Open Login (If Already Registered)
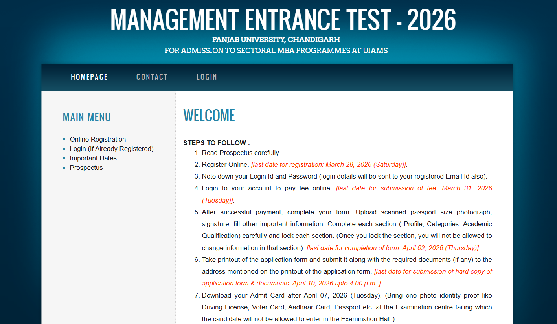Image resolution: width=557 pixels, height=324 pixels. 112,149
